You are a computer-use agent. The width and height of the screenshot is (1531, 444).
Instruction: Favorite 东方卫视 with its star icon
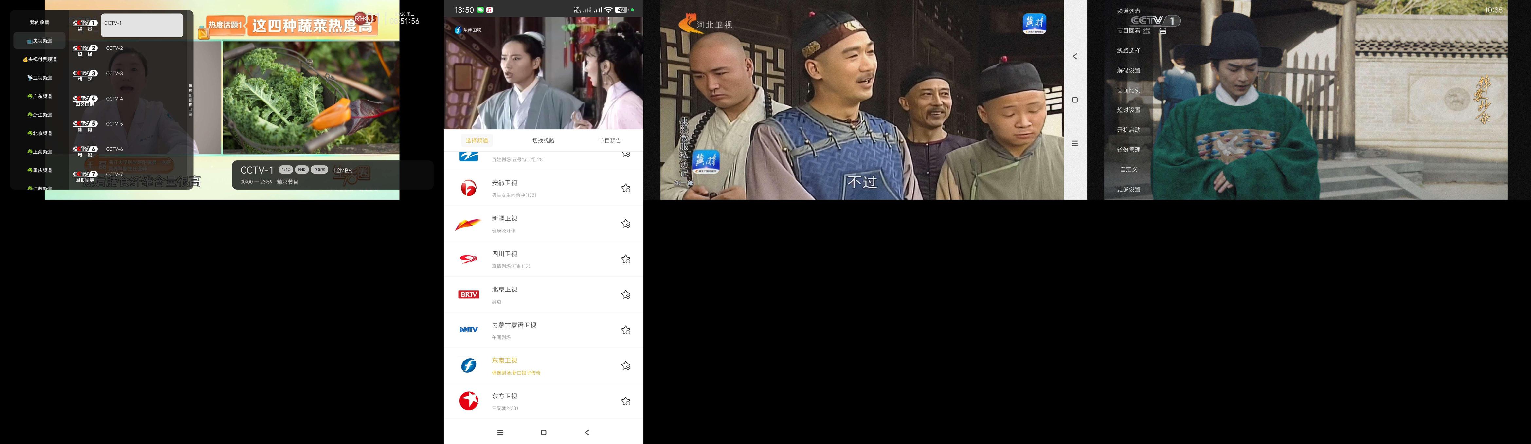pos(626,402)
